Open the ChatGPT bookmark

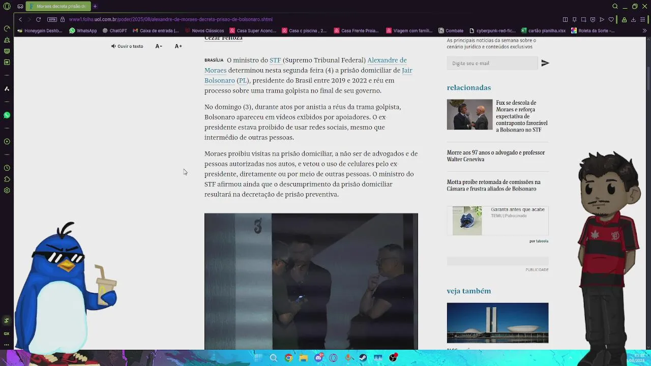(115, 30)
